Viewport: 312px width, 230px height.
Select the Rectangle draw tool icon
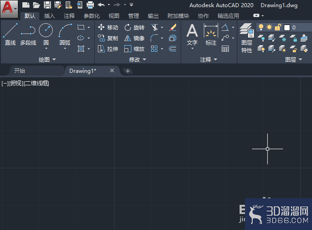point(81,27)
